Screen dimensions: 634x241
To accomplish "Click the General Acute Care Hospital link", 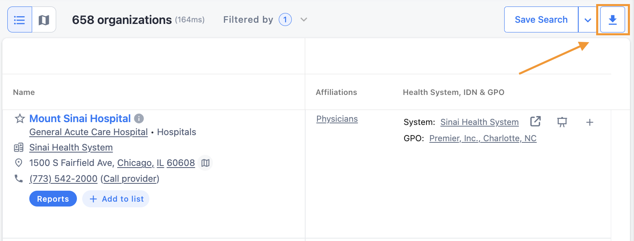I will [88, 132].
